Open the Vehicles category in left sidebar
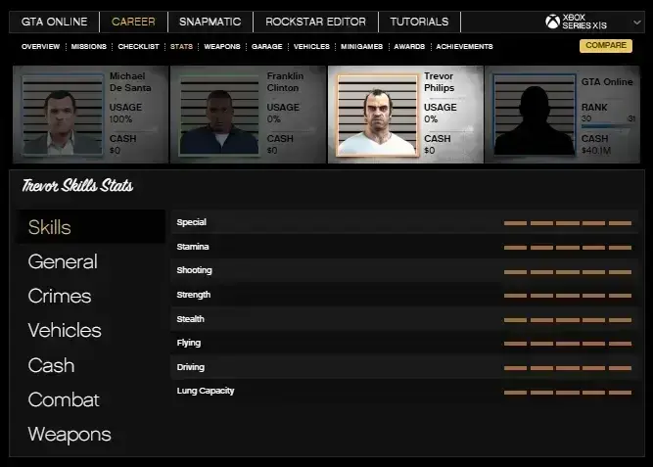Image resolution: width=653 pixels, height=467 pixels. (65, 330)
